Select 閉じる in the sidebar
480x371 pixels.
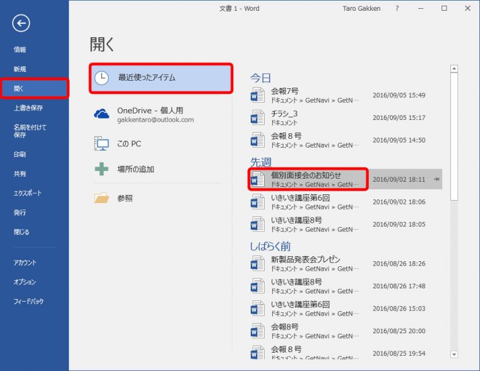coord(21,232)
